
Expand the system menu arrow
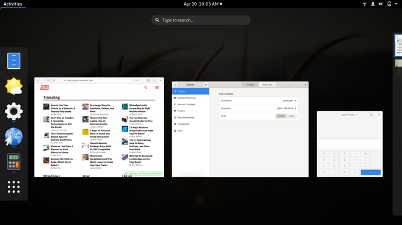click(x=396, y=4)
